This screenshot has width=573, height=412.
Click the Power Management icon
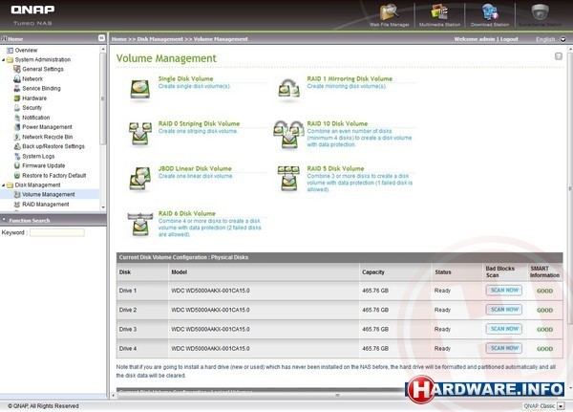pyautogui.click(x=17, y=127)
